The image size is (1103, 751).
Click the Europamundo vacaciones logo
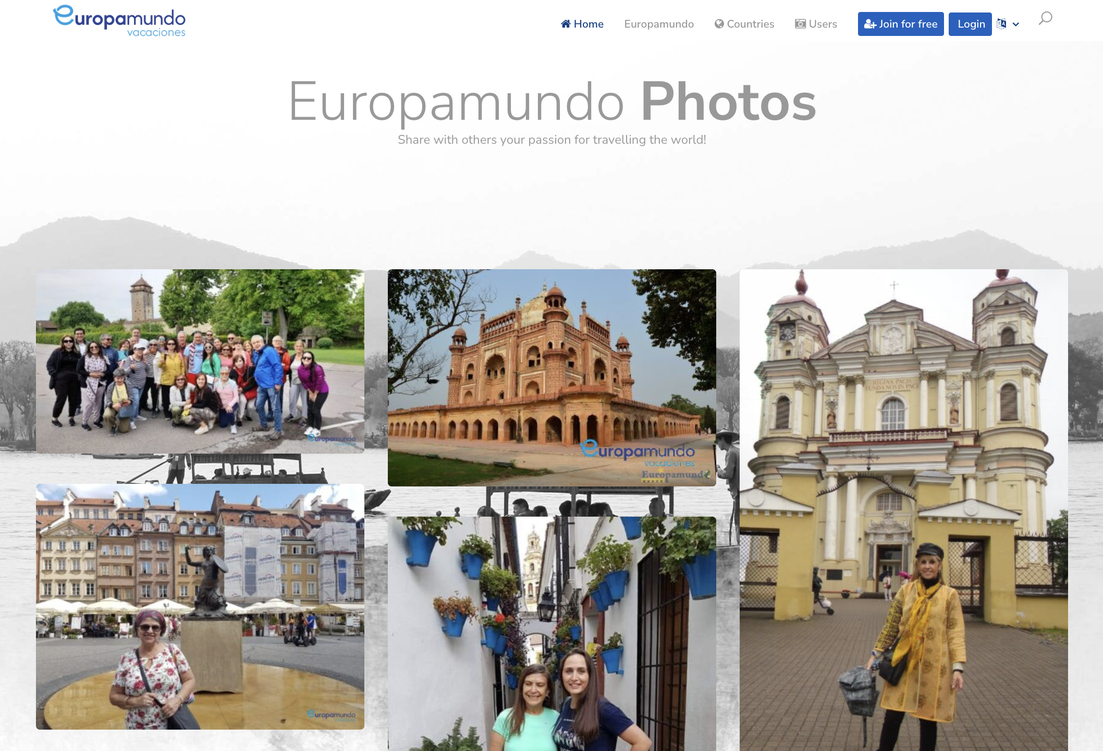pos(119,21)
